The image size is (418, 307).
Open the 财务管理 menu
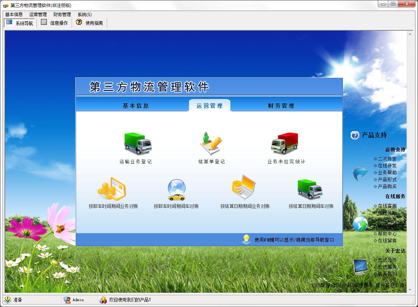coord(62,14)
